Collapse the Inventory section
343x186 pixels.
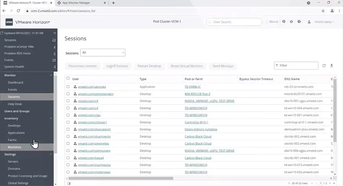[x=51, y=119]
